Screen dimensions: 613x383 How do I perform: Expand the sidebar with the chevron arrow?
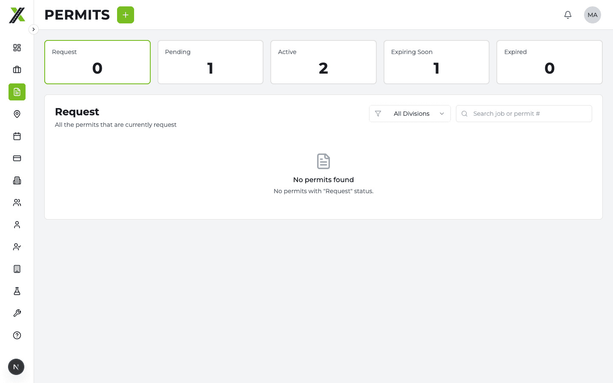[34, 29]
